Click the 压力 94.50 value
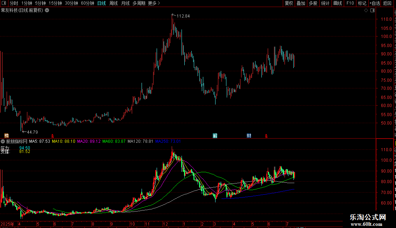 point(25,148)
